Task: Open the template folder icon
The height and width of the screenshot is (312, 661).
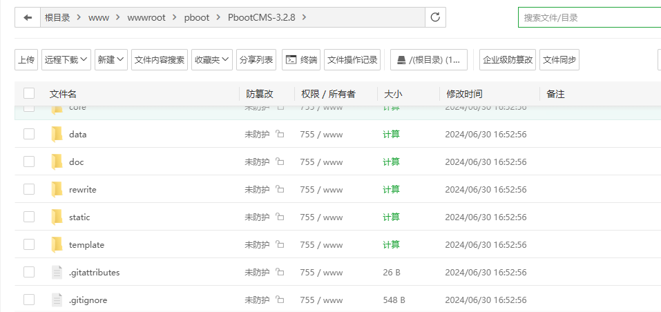Action: pos(57,245)
